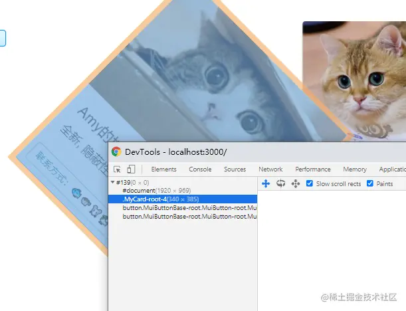
Task: Select the #139(0 × 0) root layer row
Action: [x=183, y=183]
